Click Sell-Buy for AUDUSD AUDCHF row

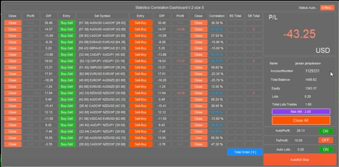tap(141, 29)
